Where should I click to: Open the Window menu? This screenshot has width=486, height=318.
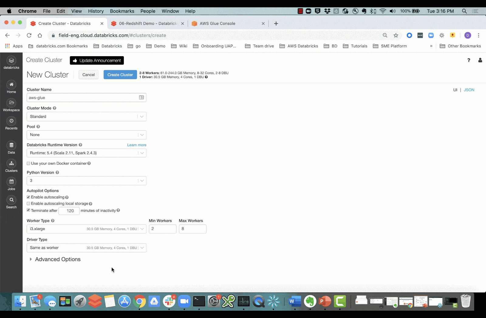point(170,11)
